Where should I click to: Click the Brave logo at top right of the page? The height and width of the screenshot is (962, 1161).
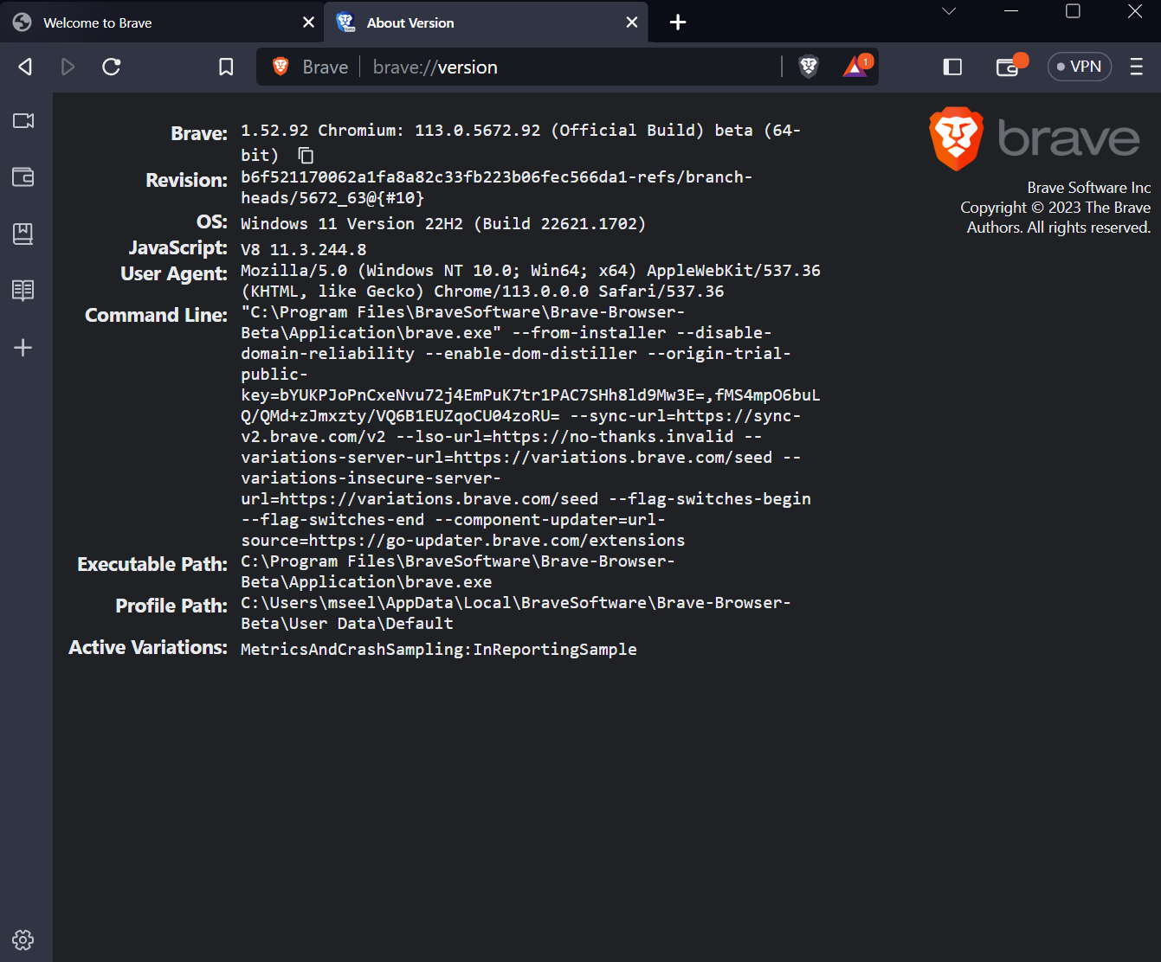coord(1035,138)
